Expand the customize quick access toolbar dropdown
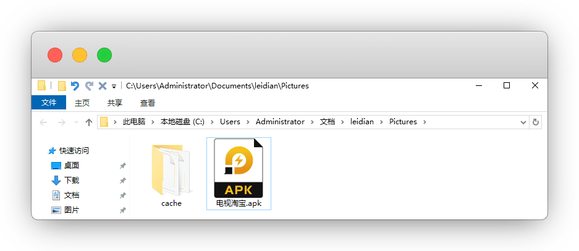This screenshot has height=251, width=579. [114, 87]
